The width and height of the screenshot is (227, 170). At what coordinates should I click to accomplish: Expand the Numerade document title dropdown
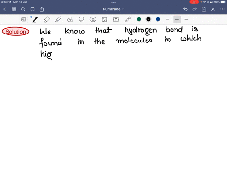(x=113, y=9)
